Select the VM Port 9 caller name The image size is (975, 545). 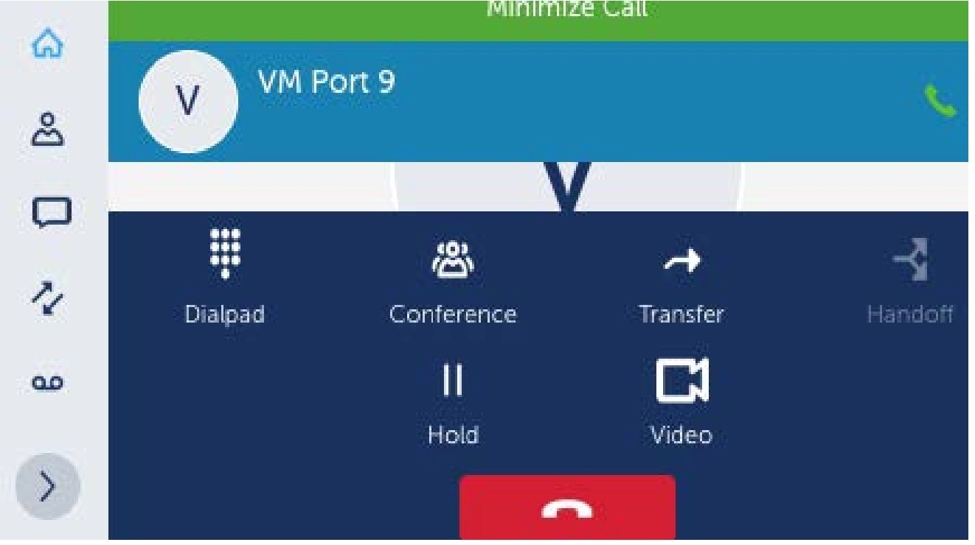[327, 82]
